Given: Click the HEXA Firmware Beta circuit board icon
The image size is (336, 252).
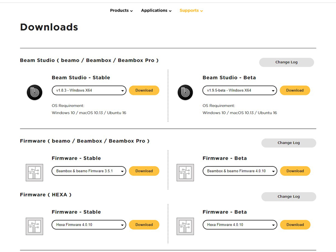Looking at the screenshot, I should pyautogui.click(x=185, y=226).
